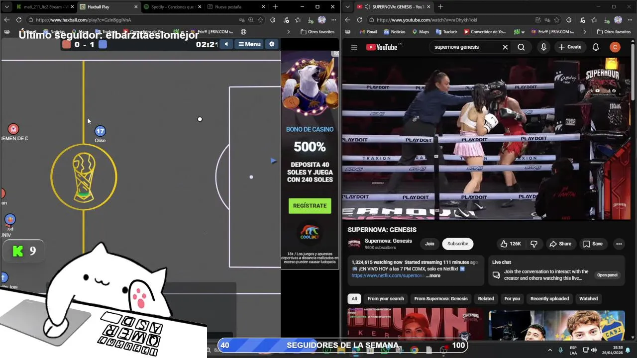Open Traducir bookmark in YouTube window
The image size is (637, 358).
446,32
